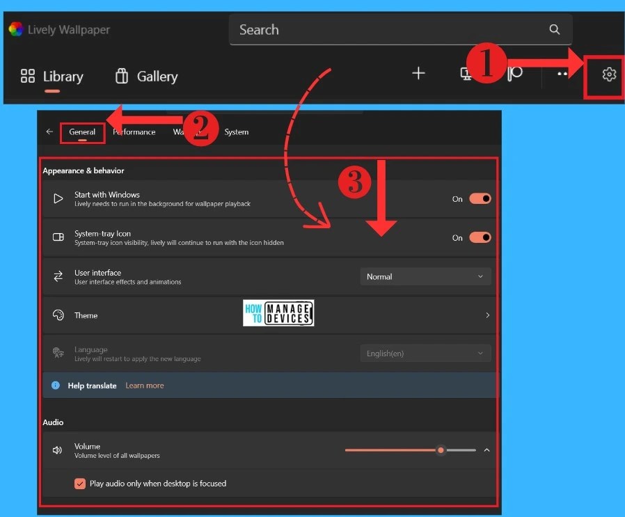Turn off System-tray Icon toggle
Image resolution: width=625 pixels, height=517 pixels.
(480, 237)
